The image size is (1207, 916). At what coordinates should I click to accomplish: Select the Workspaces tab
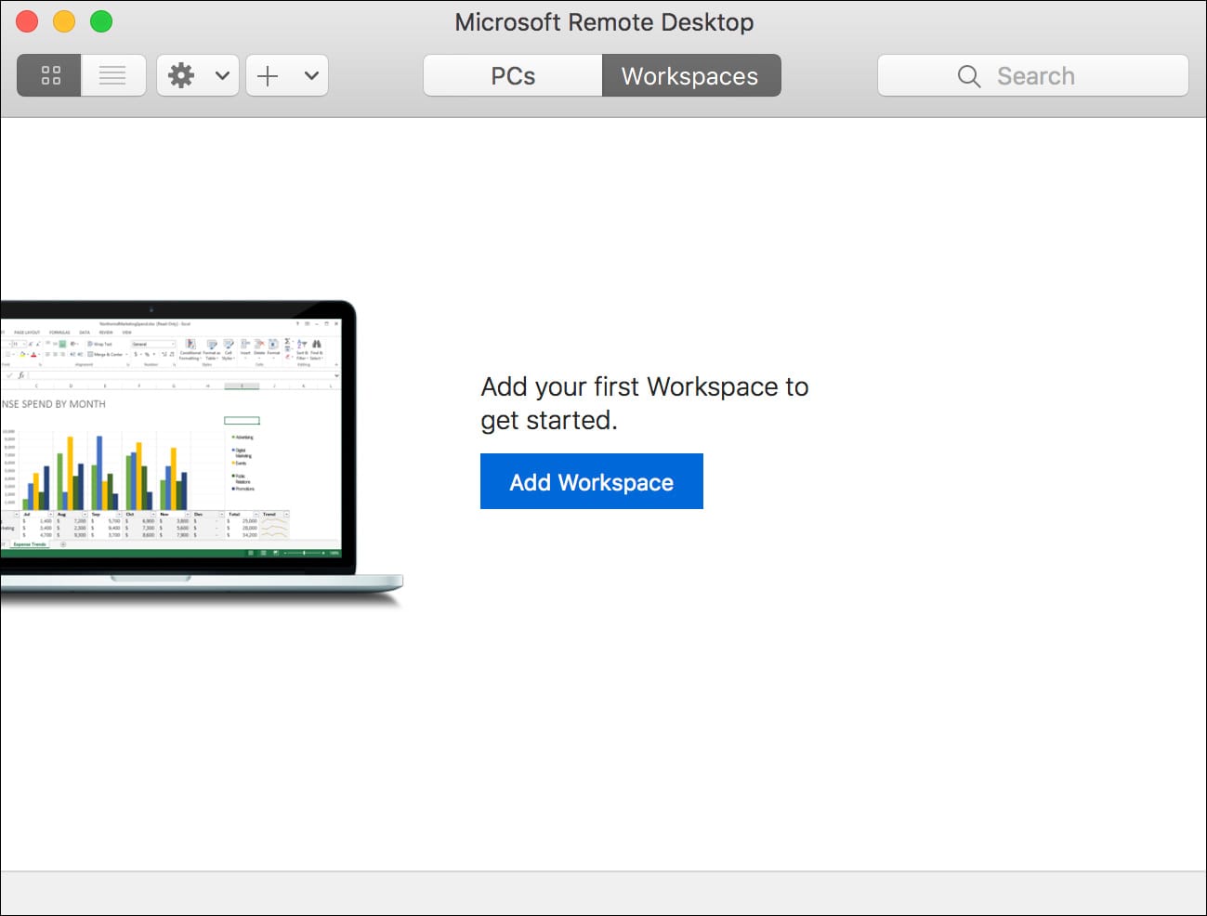[x=691, y=75]
